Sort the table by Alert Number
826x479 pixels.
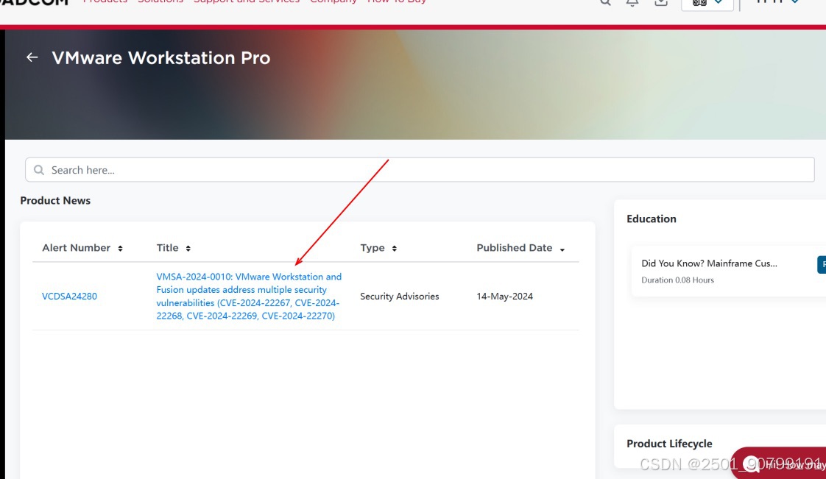coord(120,249)
